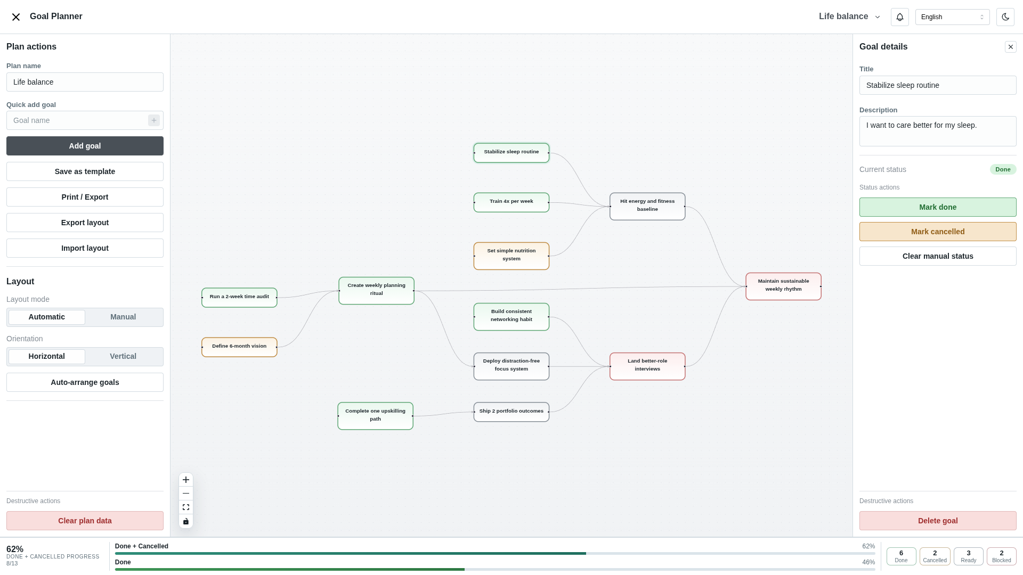Click the fit view icon
The image size is (1023, 575).
(x=186, y=507)
